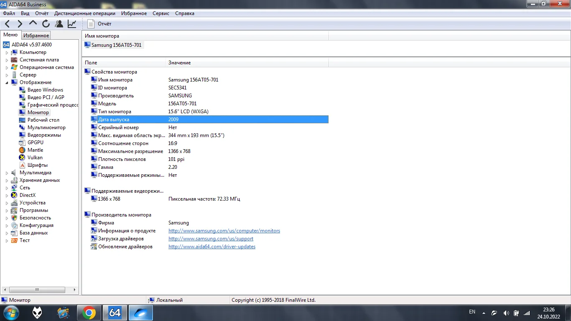This screenshot has width=571, height=321.
Task: Expand the Безопасность tree node
Action: [7, 218]
